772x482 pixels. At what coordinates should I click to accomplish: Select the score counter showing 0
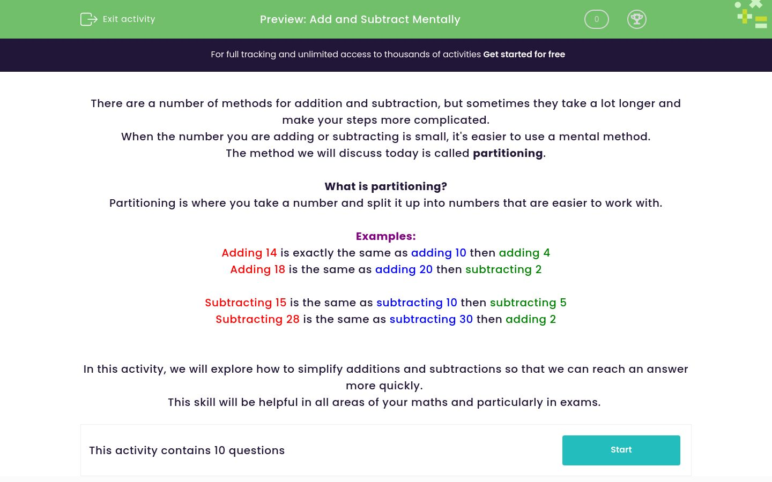coord(596,19)
